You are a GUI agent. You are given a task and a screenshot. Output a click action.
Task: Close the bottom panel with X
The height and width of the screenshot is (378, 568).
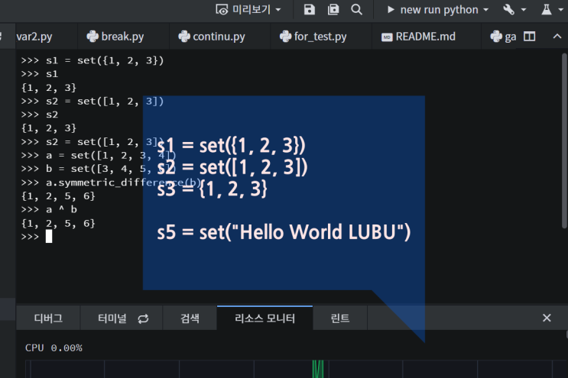pyautogui.click(x=547, y=318)
